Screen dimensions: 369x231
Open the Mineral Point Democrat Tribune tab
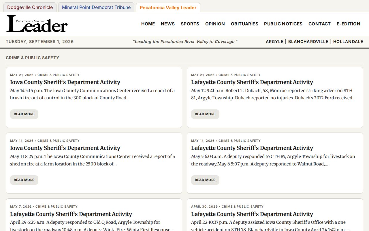coord(96,8)
